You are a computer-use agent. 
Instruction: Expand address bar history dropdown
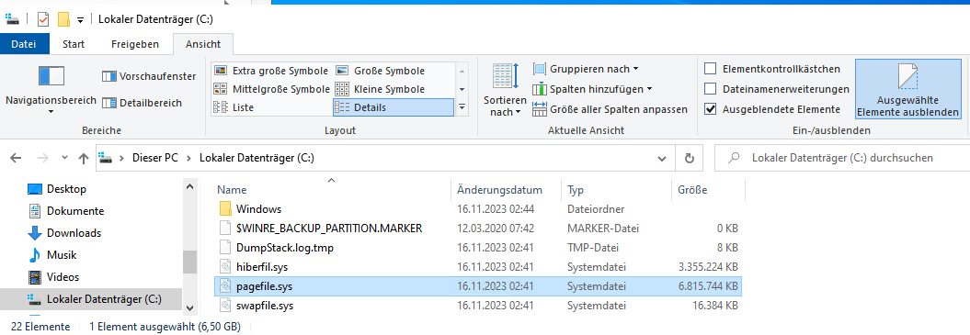(663, 158)
